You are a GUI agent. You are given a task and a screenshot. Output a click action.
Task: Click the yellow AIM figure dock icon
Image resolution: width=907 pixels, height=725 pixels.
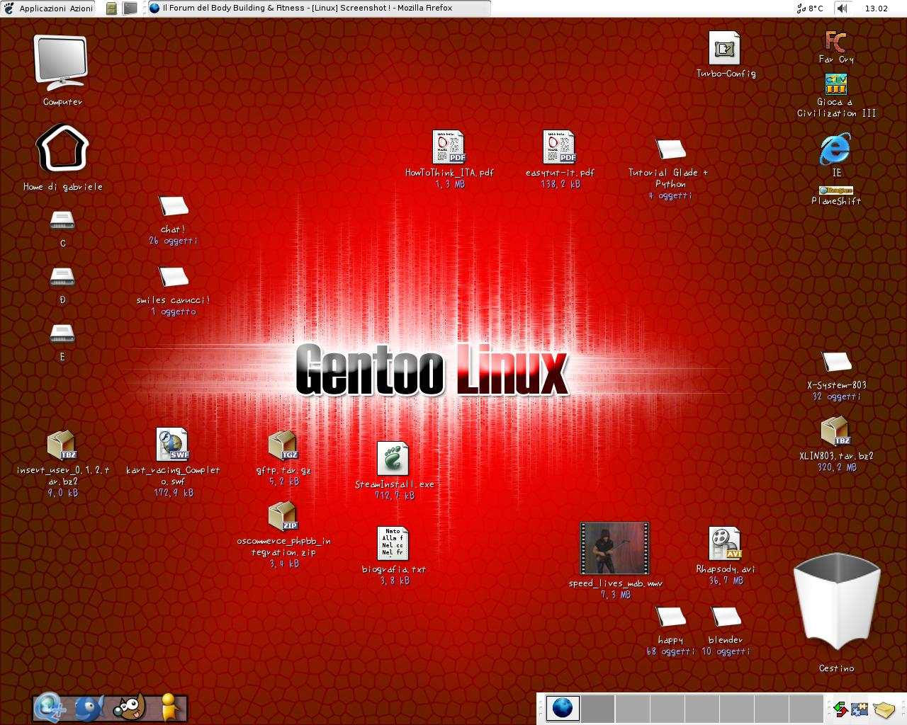[x=169, y=707]
